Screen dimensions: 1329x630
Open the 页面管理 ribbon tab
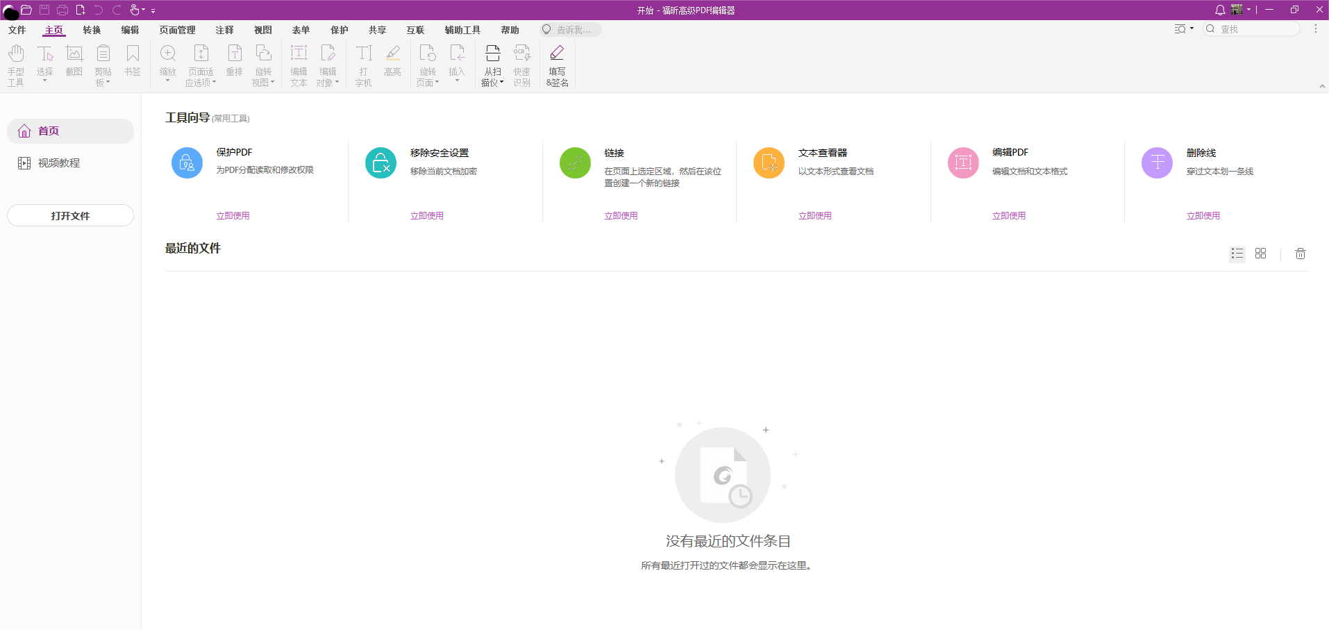pos(177,30)
